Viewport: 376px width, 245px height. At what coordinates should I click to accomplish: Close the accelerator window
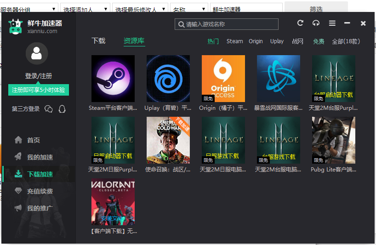(x=363, y=23)
